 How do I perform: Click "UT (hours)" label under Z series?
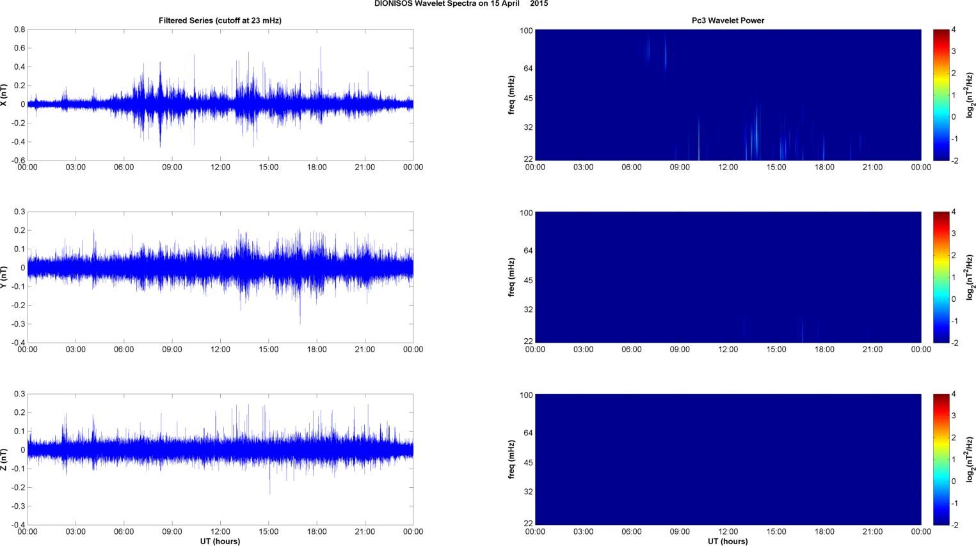coord(220,541)
